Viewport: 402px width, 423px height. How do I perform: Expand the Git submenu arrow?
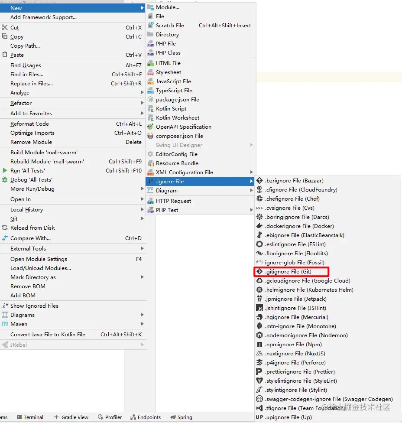click(x=143, y=218)
